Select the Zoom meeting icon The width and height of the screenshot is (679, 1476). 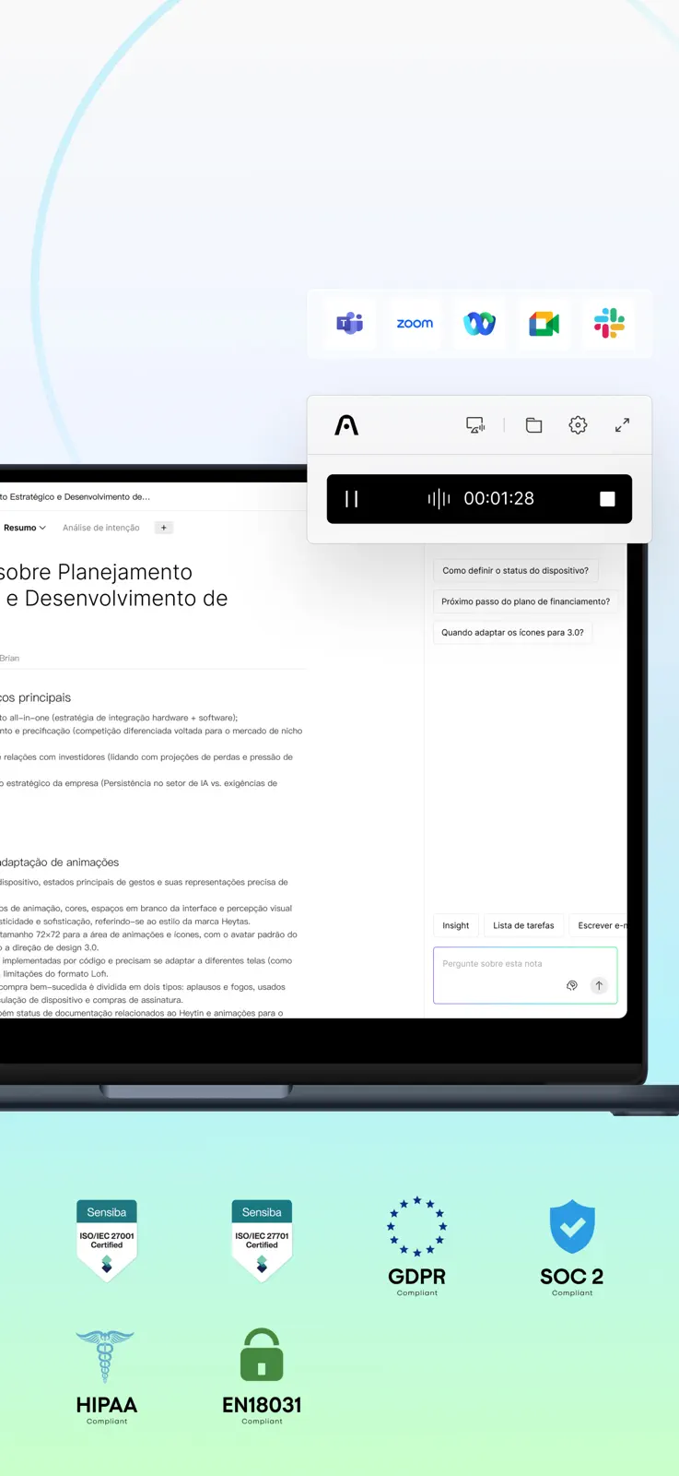tap(415, 324)
